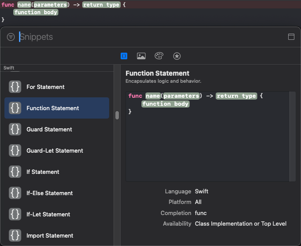Screen dimensions: 301x246
Task: Click the snippet list scrollbar thumb
Action: tap(117, 115)
